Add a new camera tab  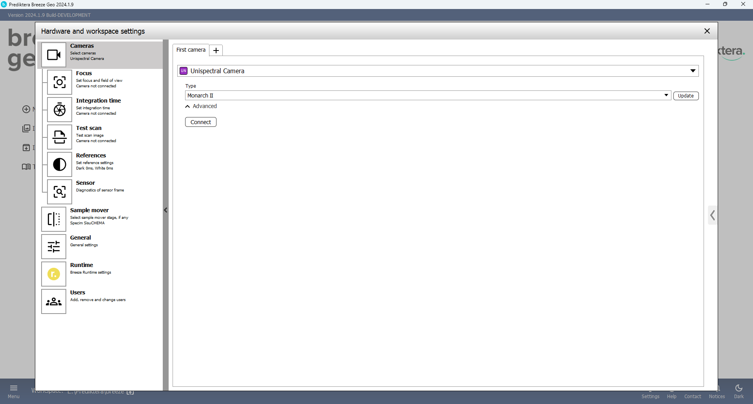click(x=216, y=50)
